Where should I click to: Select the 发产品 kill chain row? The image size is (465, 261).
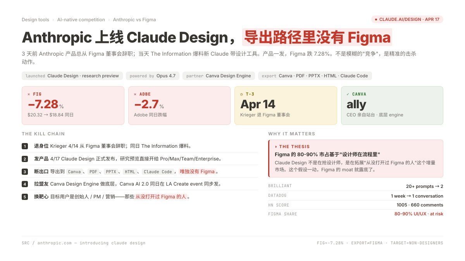coord(140,159)
